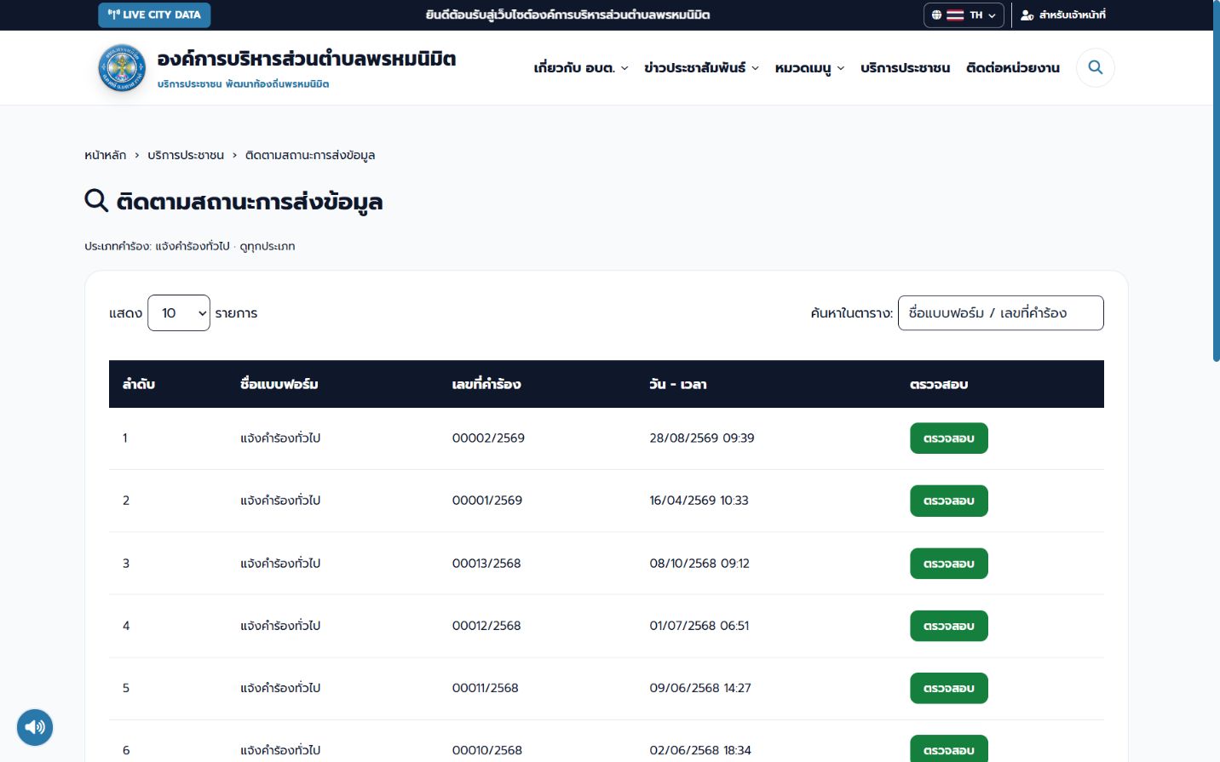This screenshot has height=762, width=1220.
Task: Go to หน้าหลัก breadcrumb link
Action: (105, 155)
